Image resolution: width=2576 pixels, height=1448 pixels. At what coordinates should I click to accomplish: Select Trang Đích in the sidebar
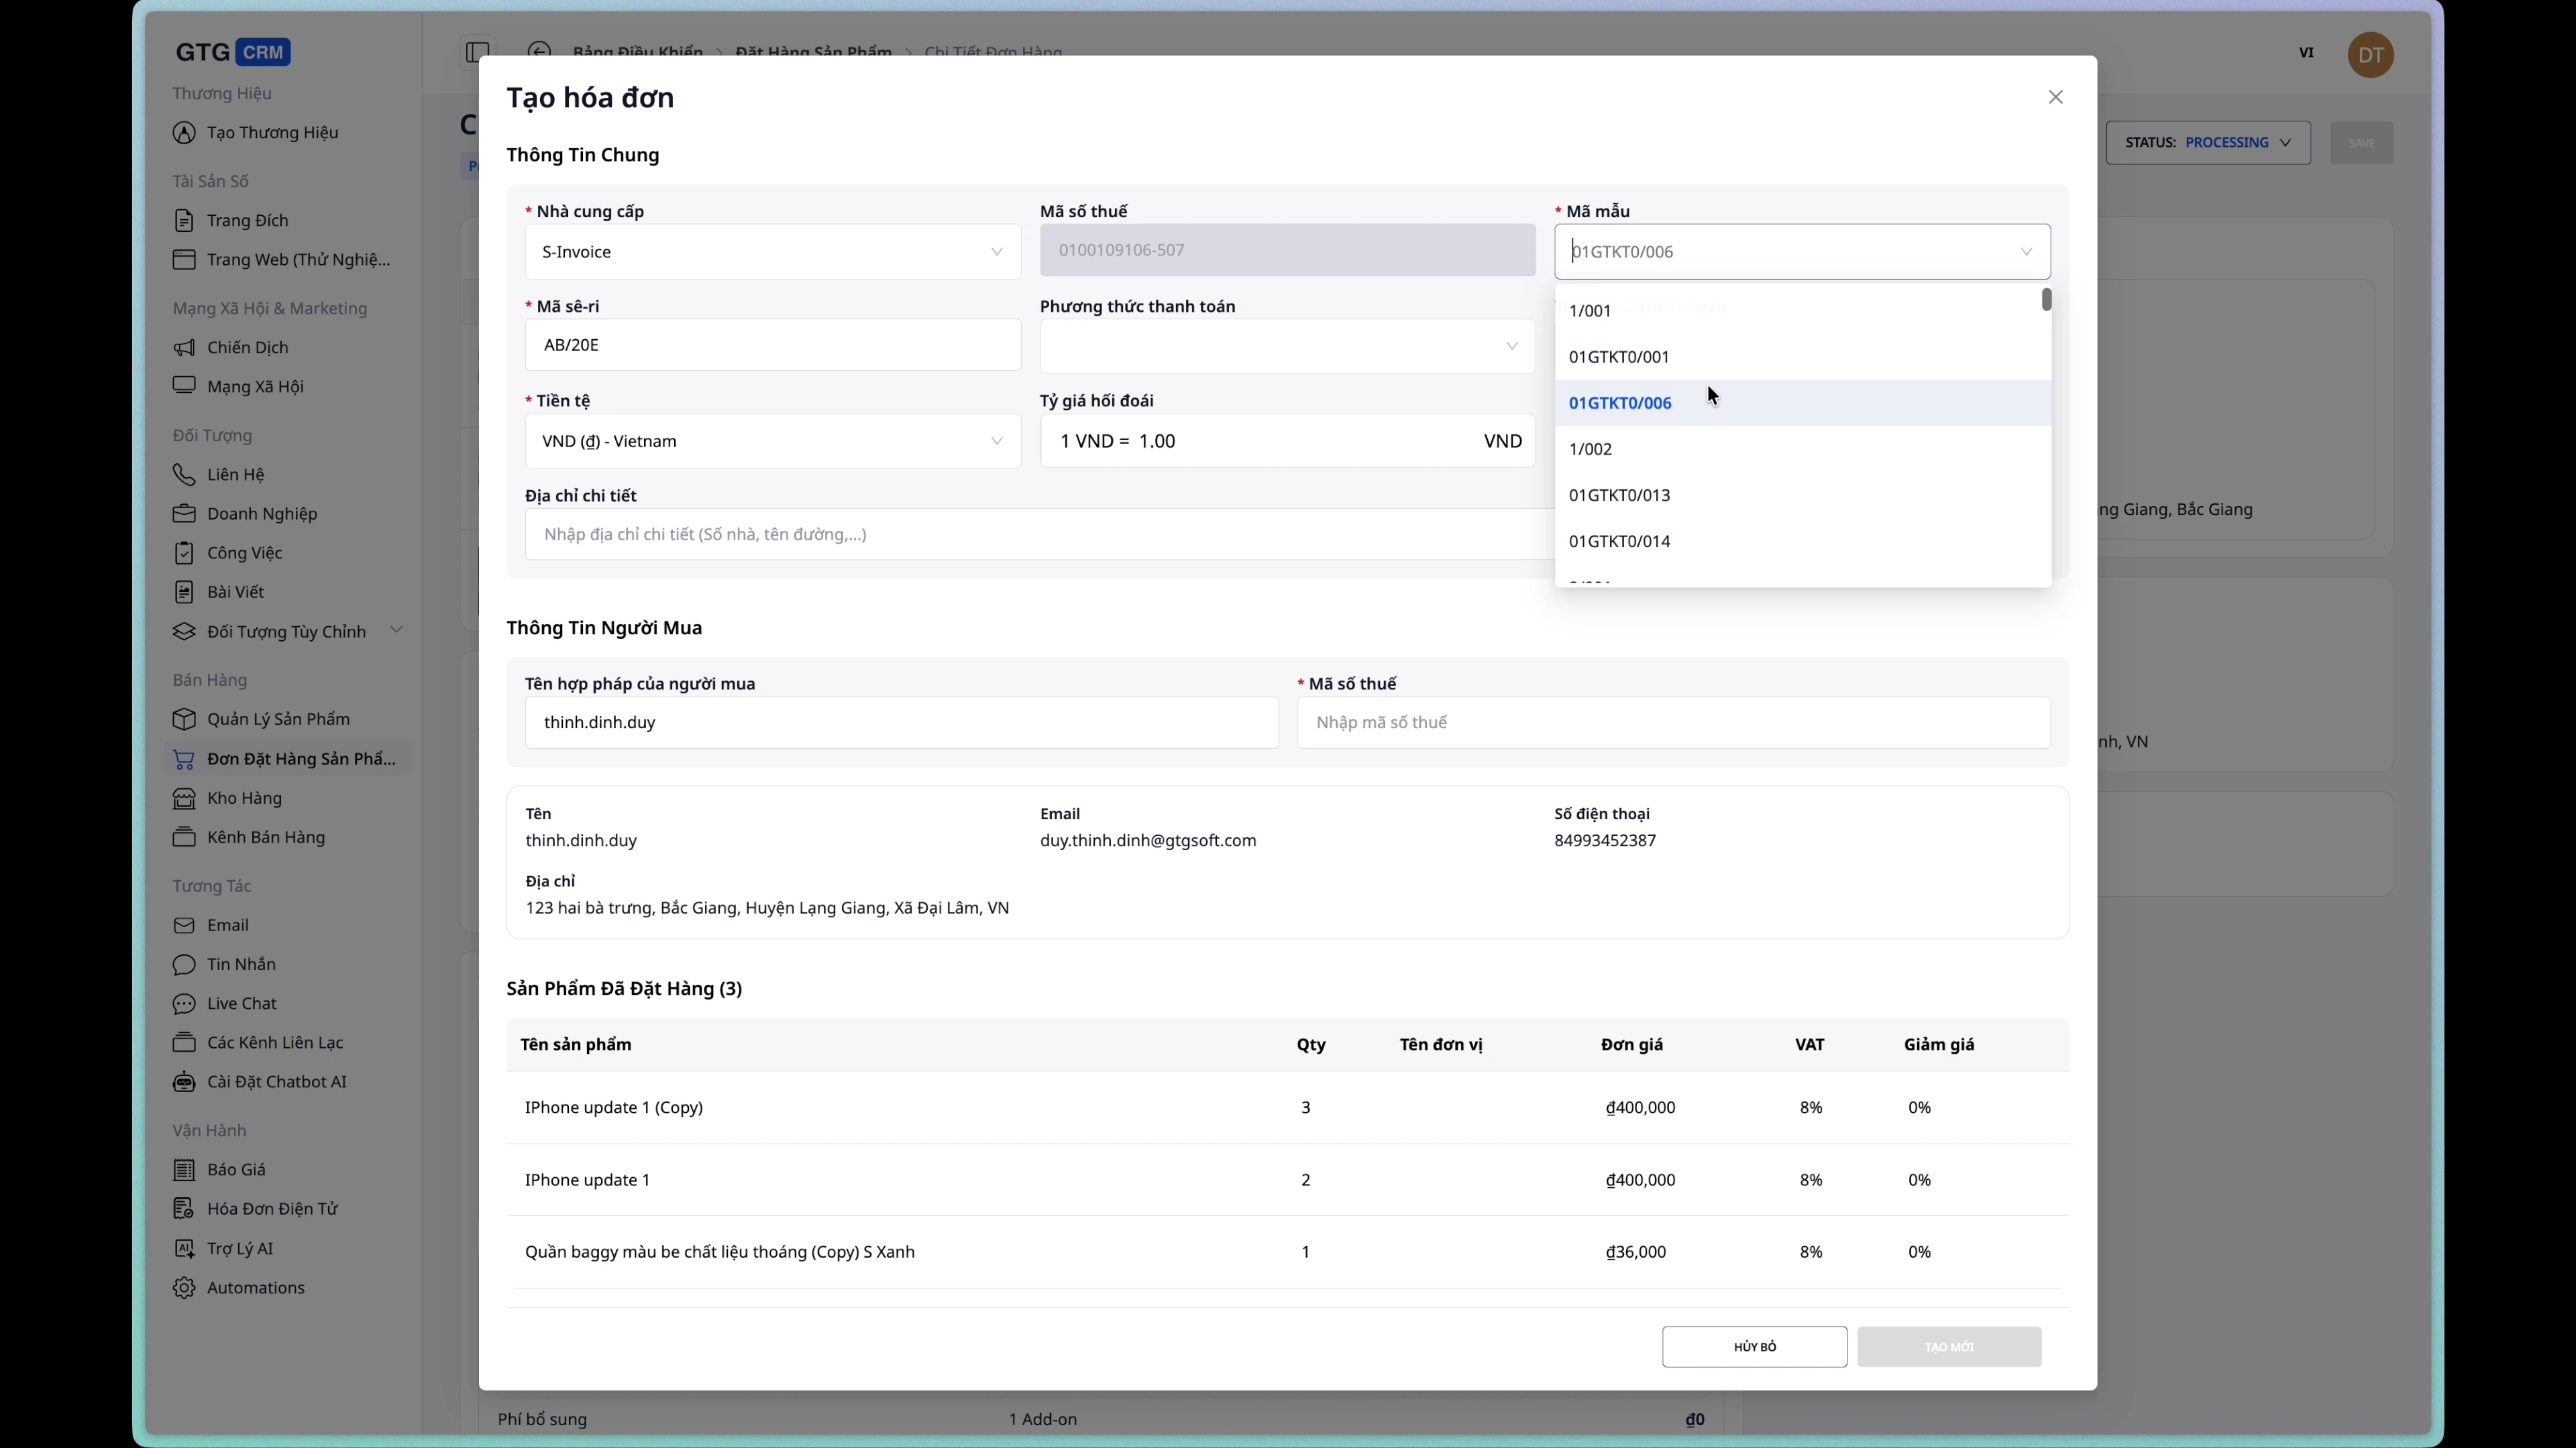click(247, 220)
